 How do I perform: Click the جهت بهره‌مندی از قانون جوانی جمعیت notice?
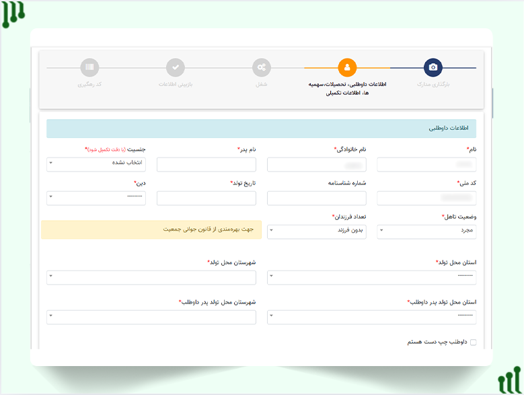click(151, 229)
